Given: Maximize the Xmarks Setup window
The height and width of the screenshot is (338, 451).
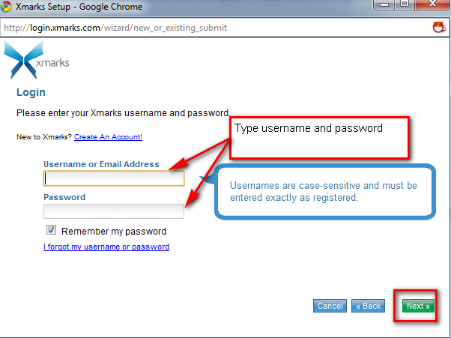Looking at the screenshot, I should click(405, 4).
